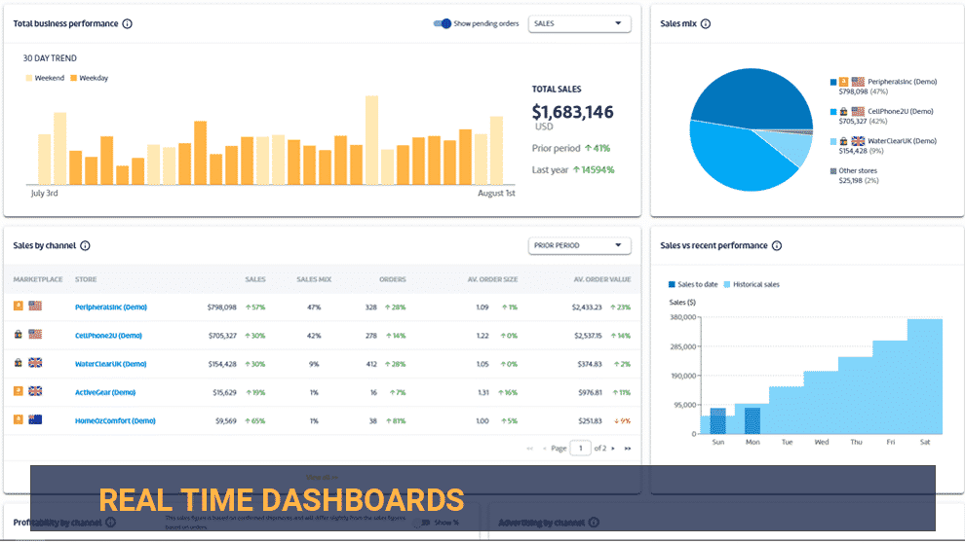Viewport: 965px width, 543px height.
Task: Click Amazon icon in HomeOzComfort row
Action: (x=19, y=419)
